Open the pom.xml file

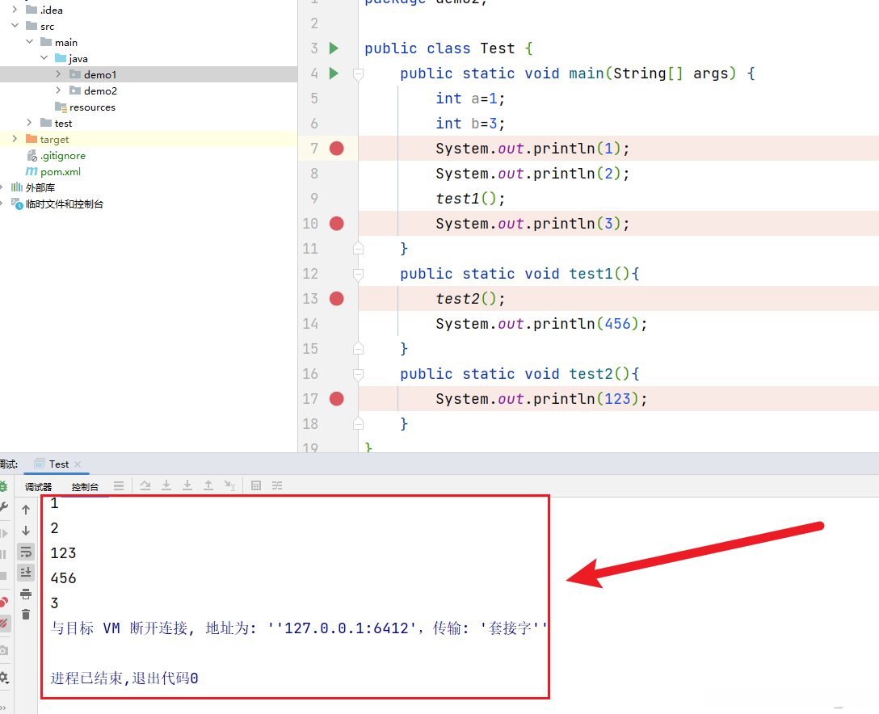[61, 172]
